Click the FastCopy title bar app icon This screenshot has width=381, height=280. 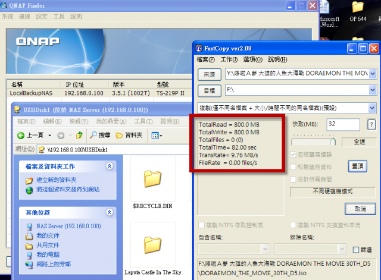coord(199,48)
